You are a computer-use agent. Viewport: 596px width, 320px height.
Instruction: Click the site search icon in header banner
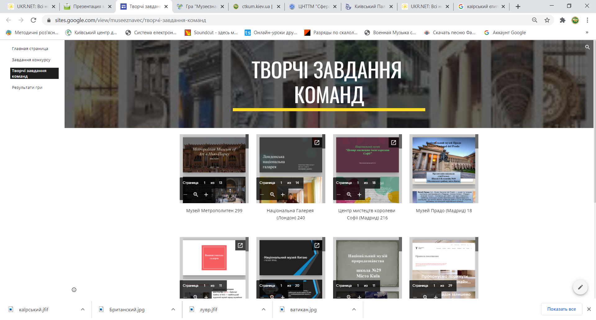[x=587, y=47]
